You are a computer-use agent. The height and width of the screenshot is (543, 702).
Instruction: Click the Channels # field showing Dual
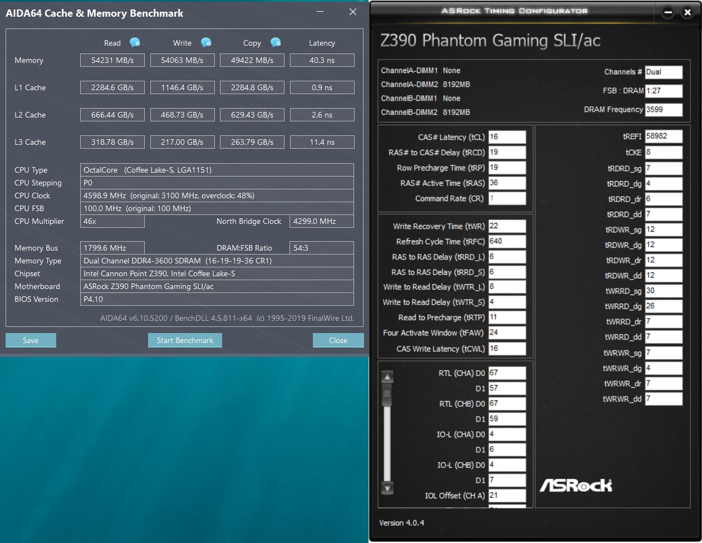[x=664, y=72]
